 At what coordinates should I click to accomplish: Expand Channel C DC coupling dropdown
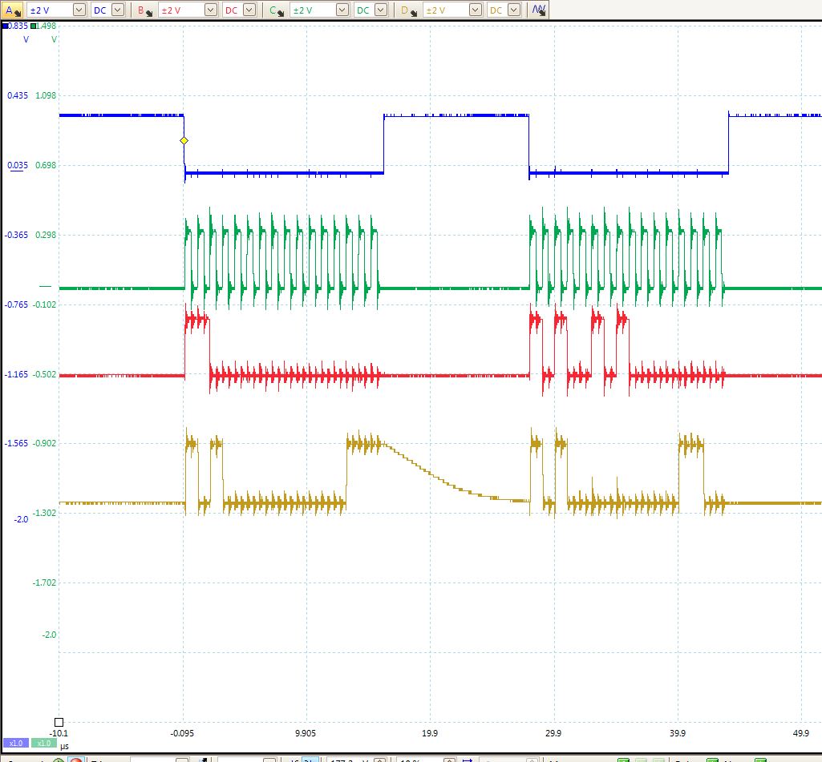(x=381, y=10)
